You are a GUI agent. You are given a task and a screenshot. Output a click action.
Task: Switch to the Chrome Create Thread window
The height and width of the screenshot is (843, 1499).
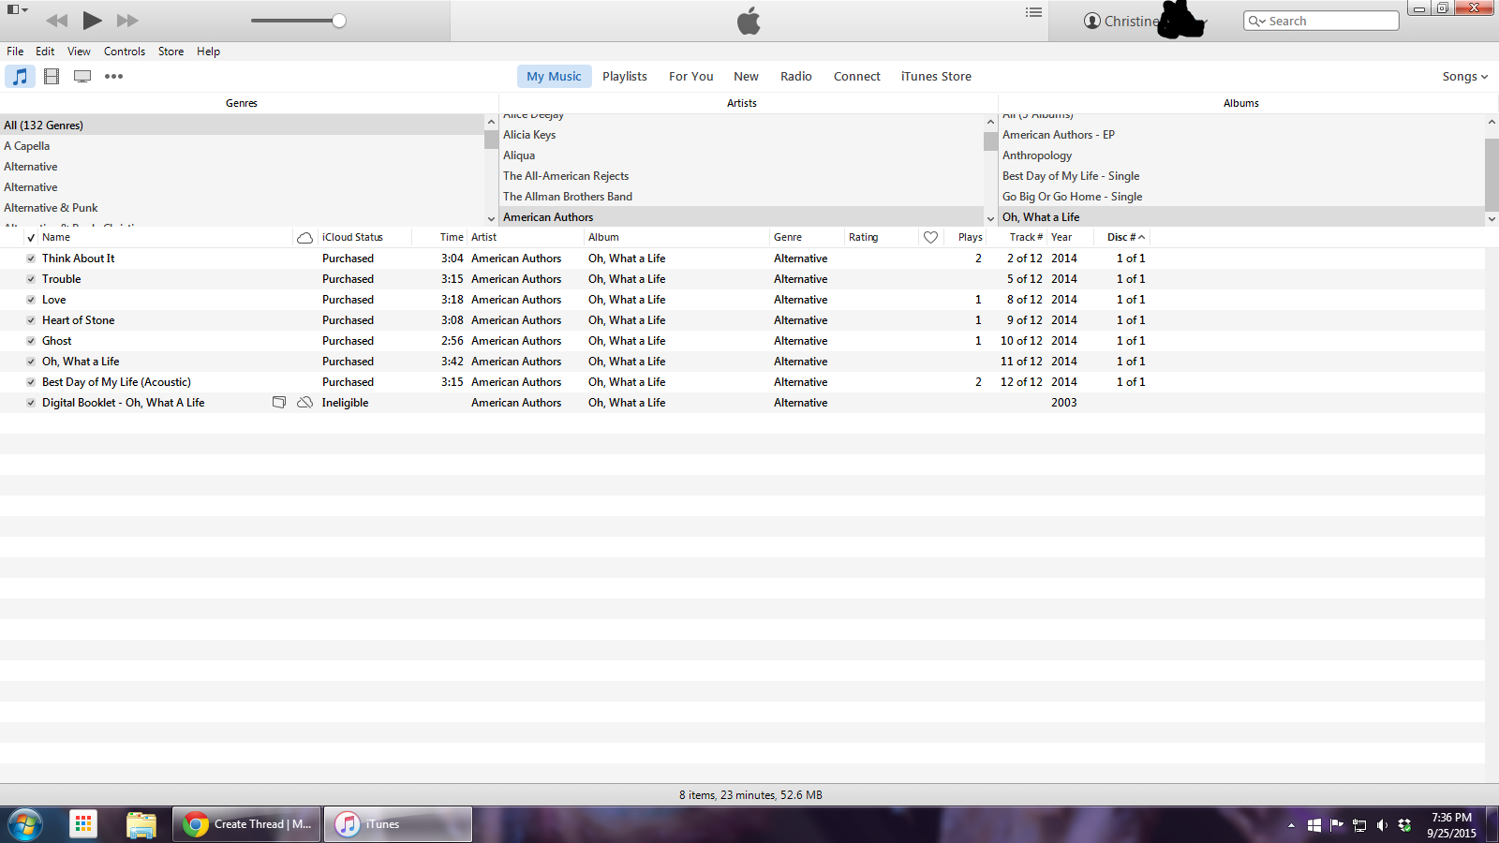click(247, 824)
